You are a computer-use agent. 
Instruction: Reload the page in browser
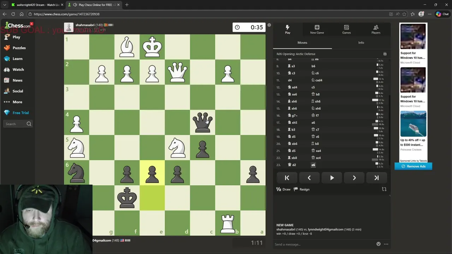coord(13,14)
